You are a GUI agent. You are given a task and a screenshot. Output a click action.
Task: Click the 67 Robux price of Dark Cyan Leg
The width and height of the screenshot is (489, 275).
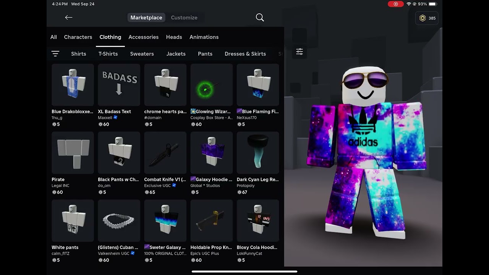(242, 192)
